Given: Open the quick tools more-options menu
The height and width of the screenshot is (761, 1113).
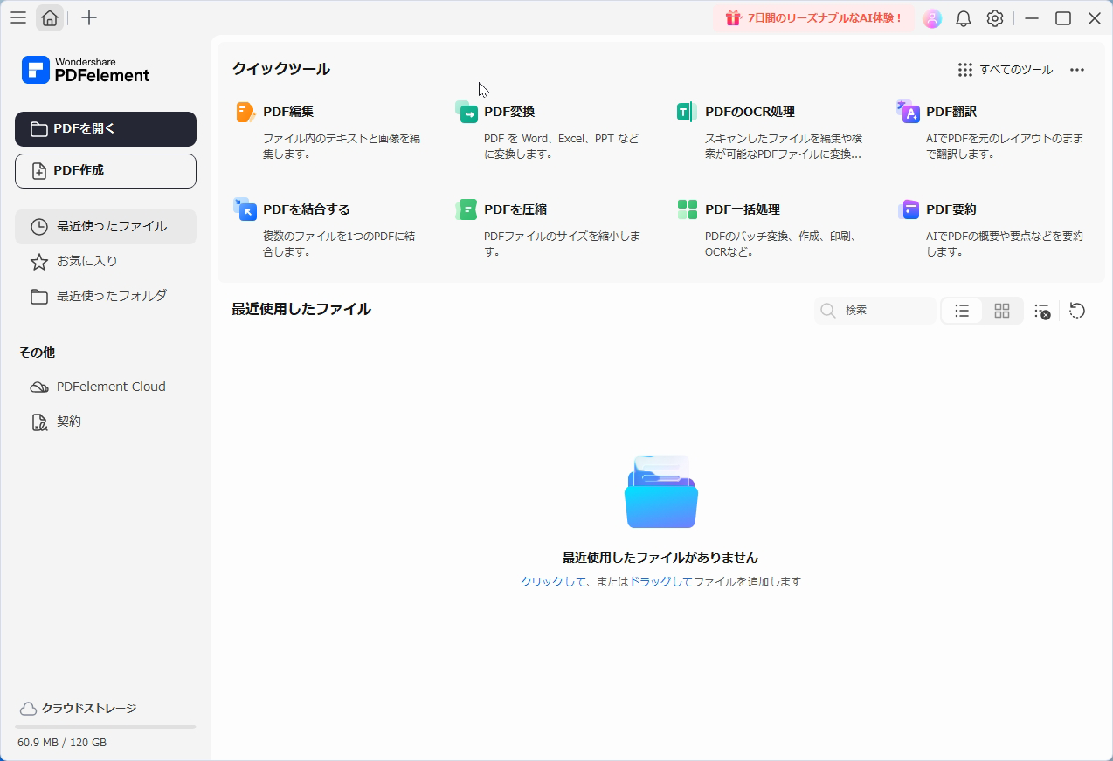Looking at the screenshot, I should pyautogui.click(x=1077, y=69).
